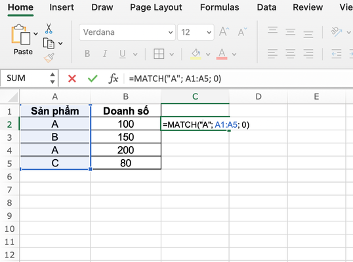Open the borders options dropdown arrow
Viewport: 353px width, 262px height.
click(171, 54)
